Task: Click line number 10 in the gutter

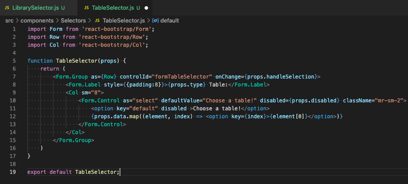Action: (13, 100)
